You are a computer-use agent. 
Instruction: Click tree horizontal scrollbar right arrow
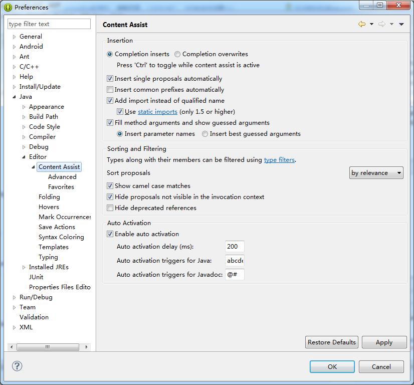(86, 347)
